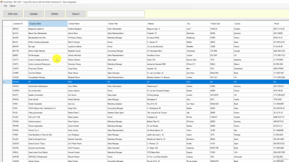289x162 pixels.
Task: Click the Phone column header
Action: [281, 24]
